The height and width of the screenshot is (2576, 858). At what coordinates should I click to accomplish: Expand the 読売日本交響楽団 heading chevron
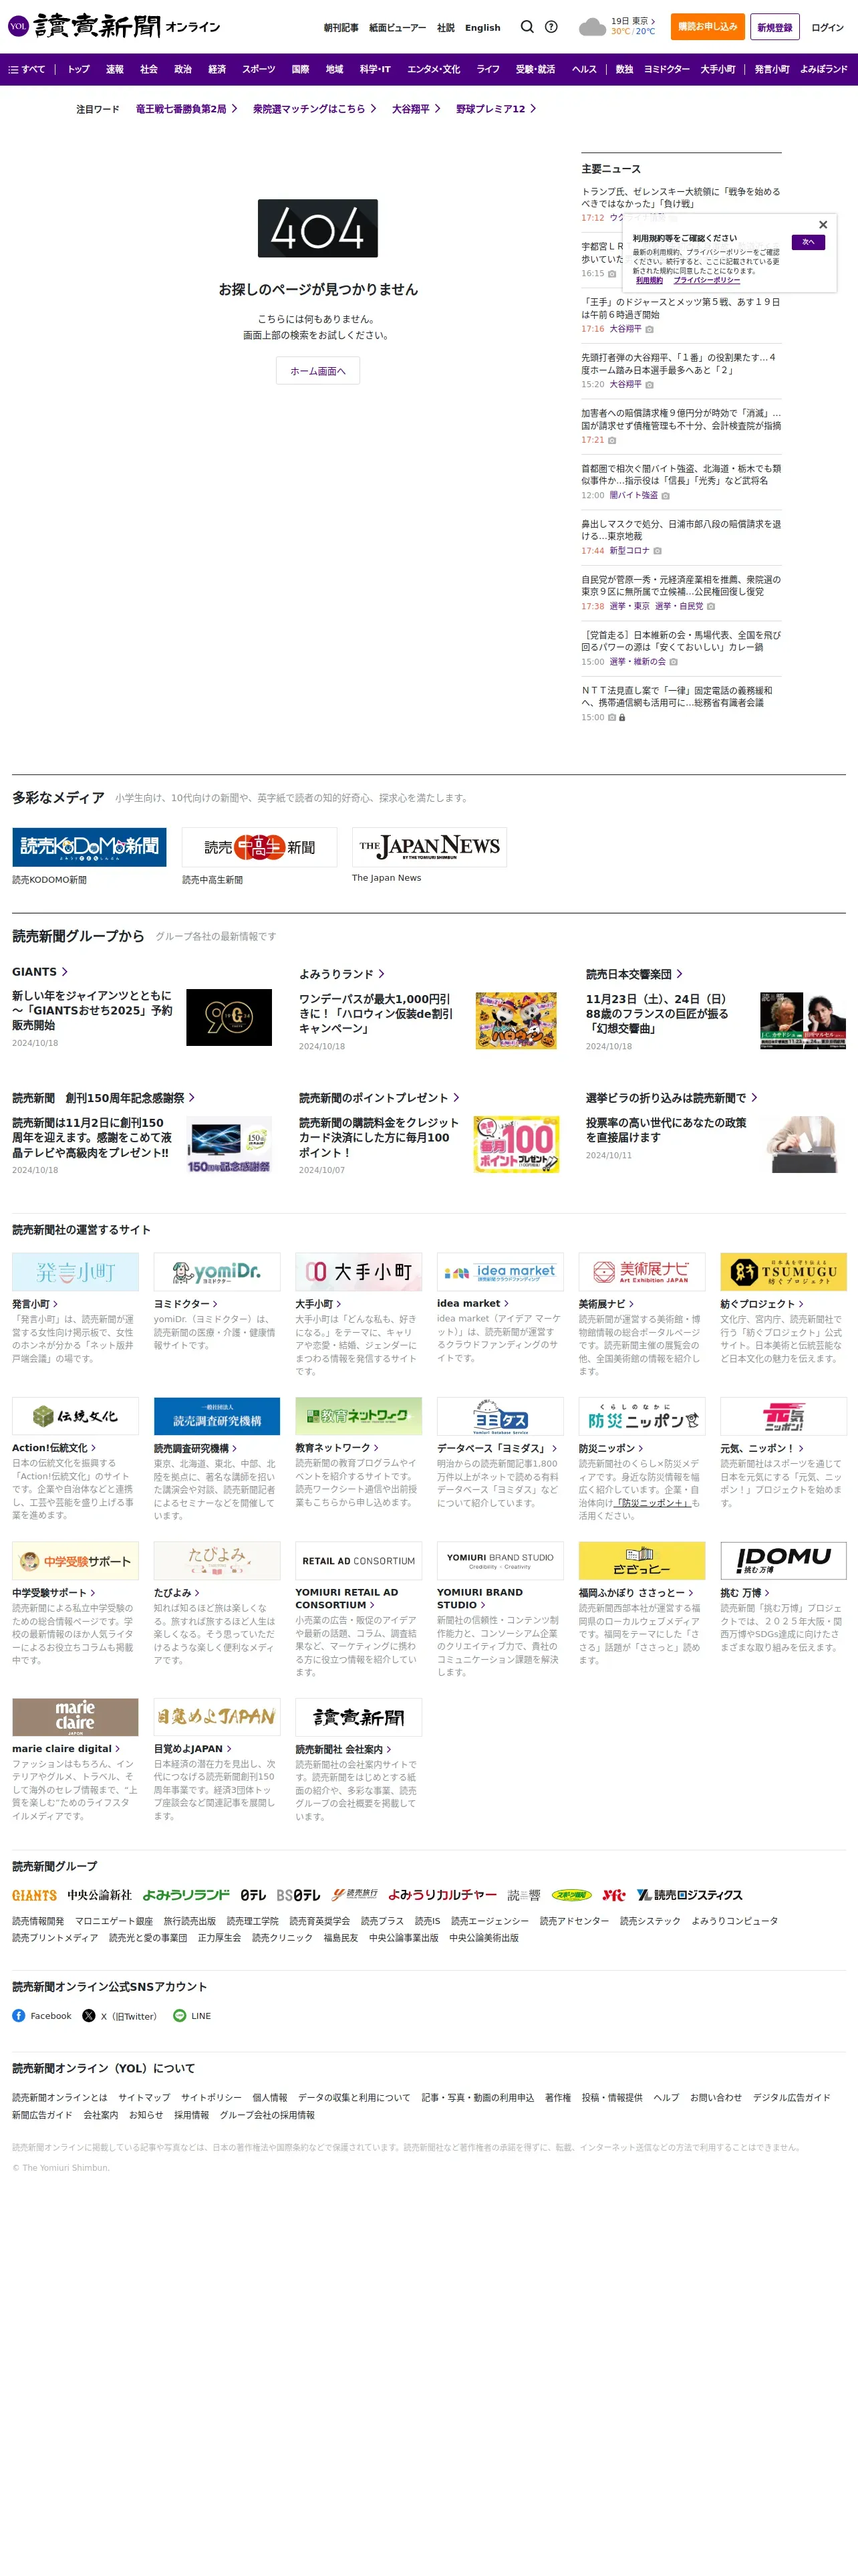pyautogui.click(x=679, y=973)
